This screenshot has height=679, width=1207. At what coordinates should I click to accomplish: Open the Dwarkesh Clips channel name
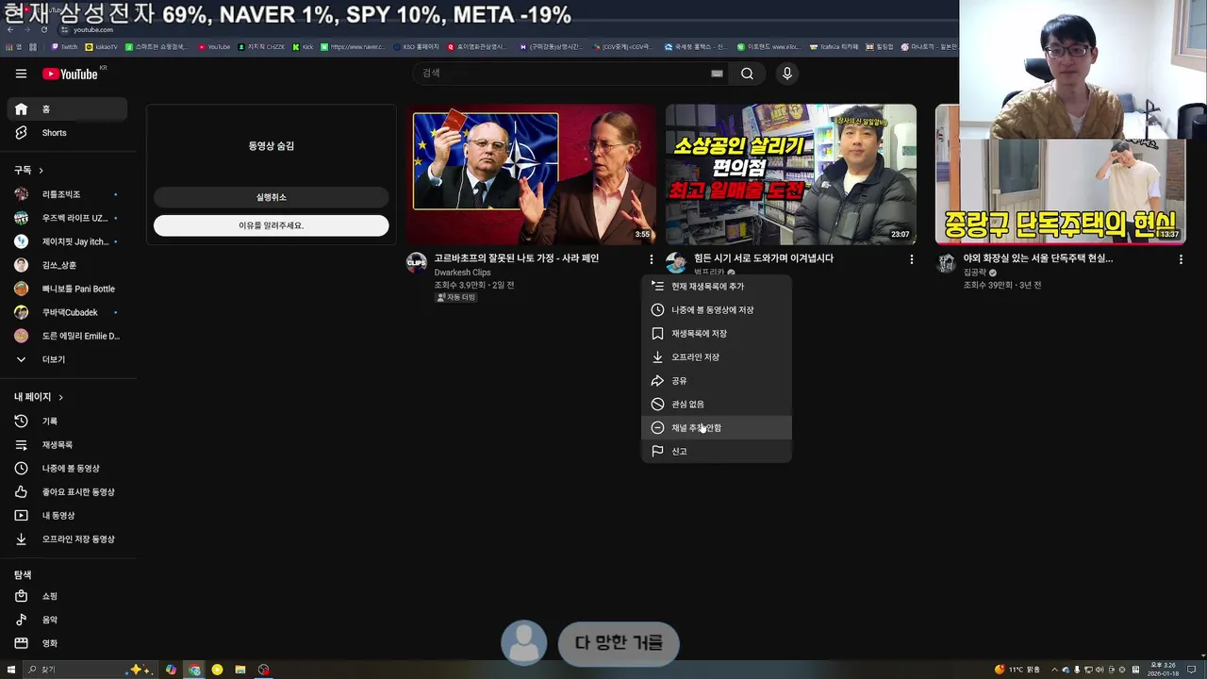point(462,273)
